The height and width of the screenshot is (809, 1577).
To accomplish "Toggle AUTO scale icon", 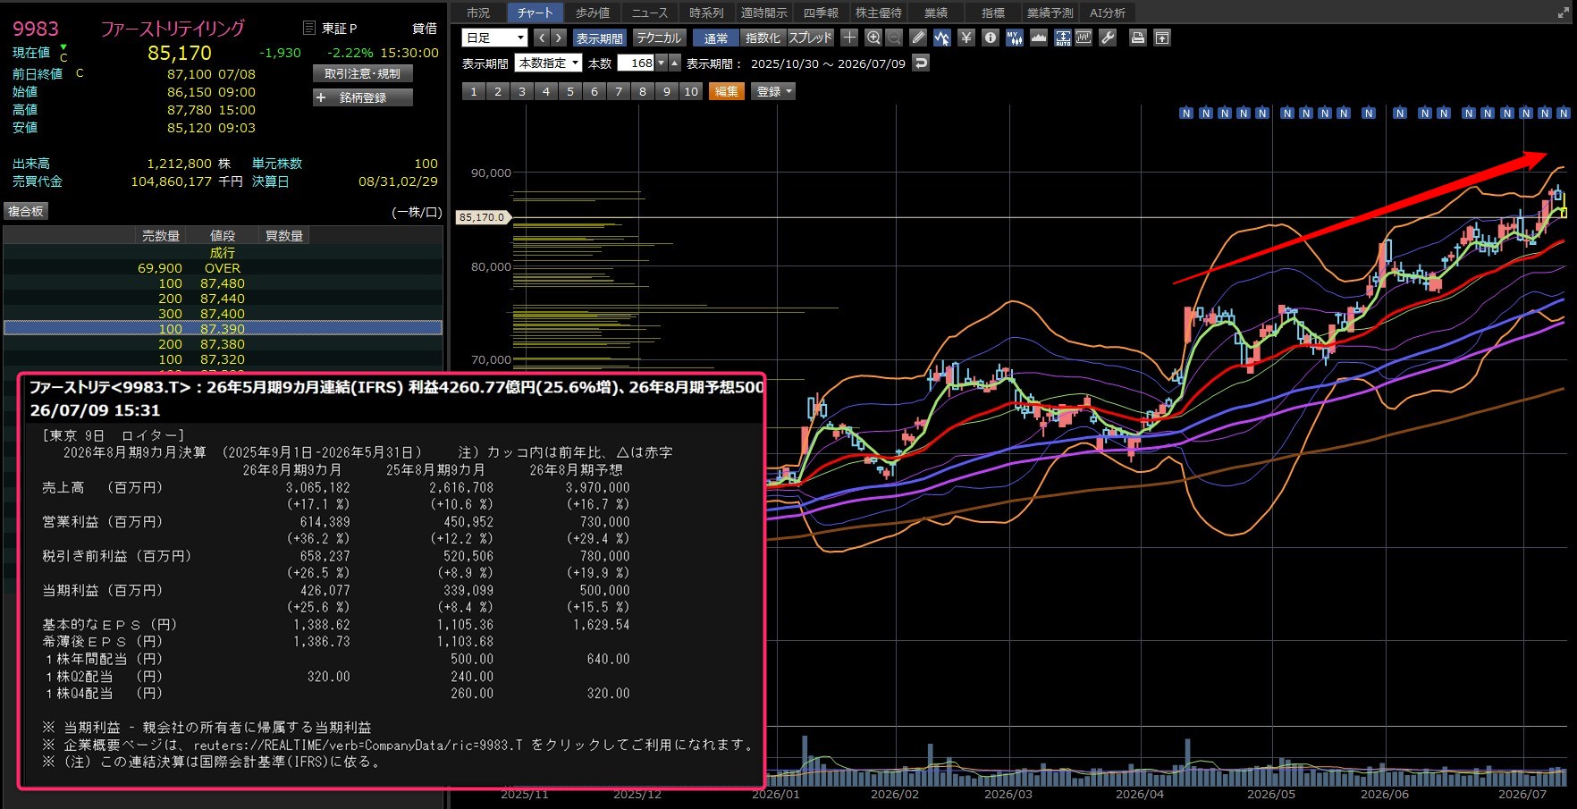I will (1063, 38).
